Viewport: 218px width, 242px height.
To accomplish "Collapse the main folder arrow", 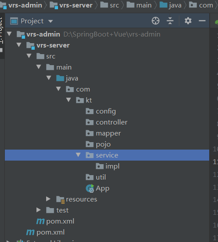I will point(39,67).
